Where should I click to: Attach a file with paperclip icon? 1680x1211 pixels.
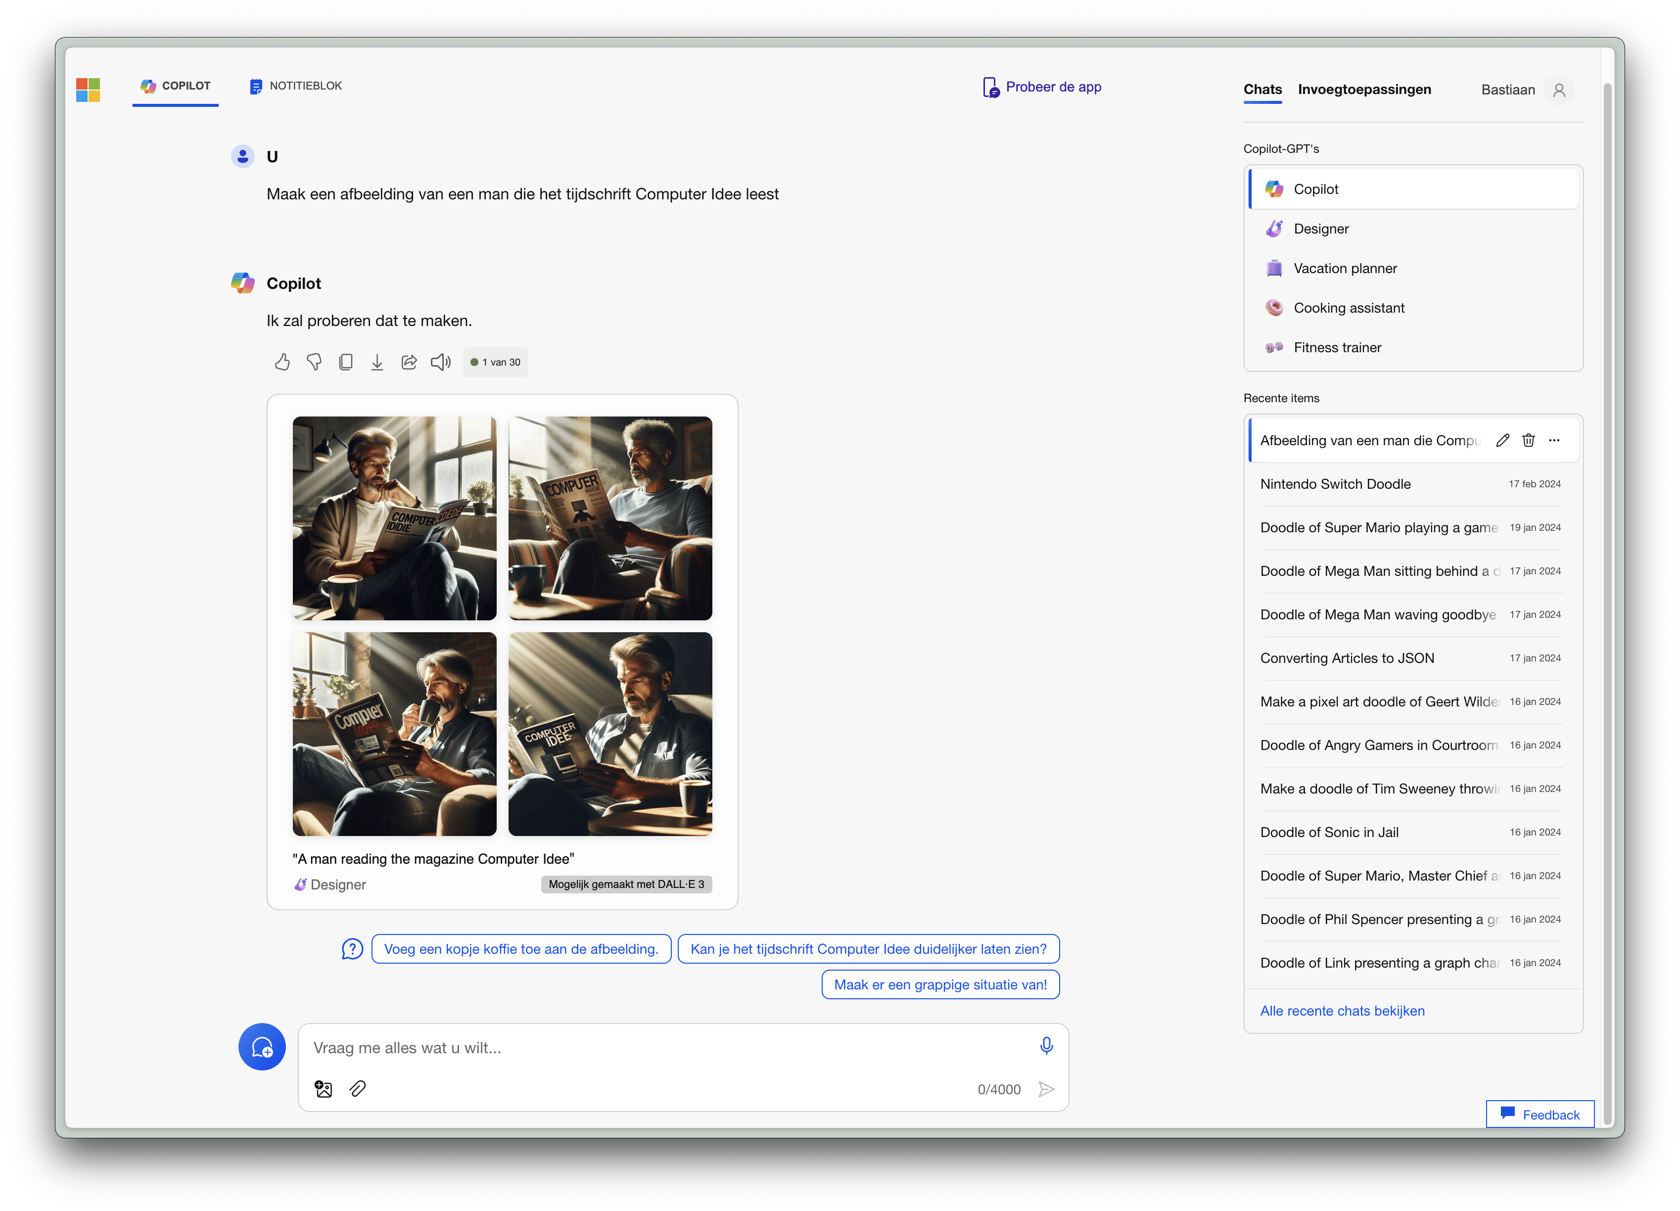358,1089
